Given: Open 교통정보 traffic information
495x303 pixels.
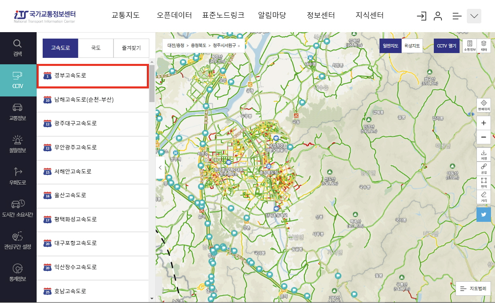Looking at the screenshot, I should (x=18, y=112).
